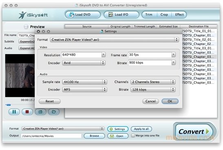Open the Trim tool
Viewport: 223px width, 150px height.
[149, 15]
